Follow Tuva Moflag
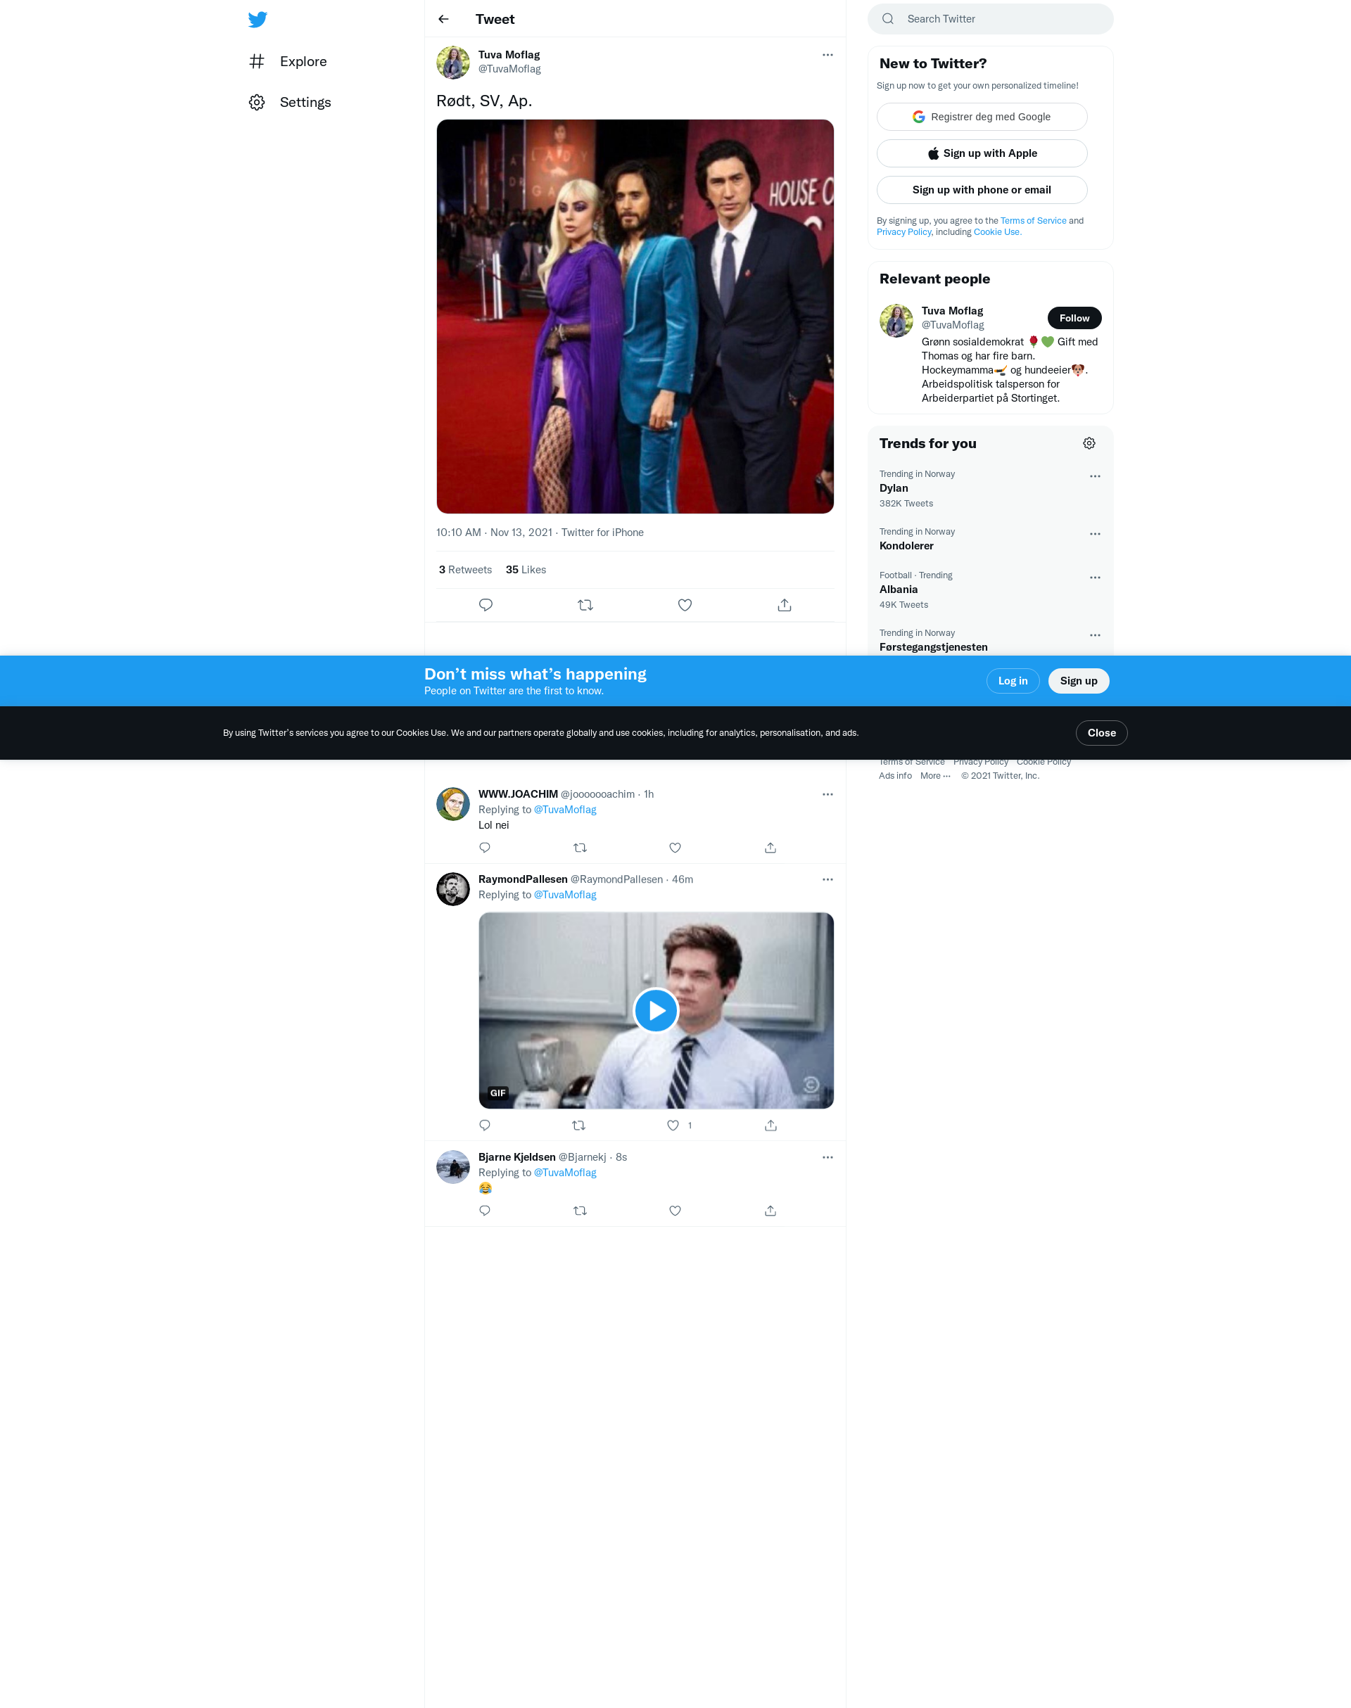The height and width of the screenshot is (1708, 1351). 1074,318
